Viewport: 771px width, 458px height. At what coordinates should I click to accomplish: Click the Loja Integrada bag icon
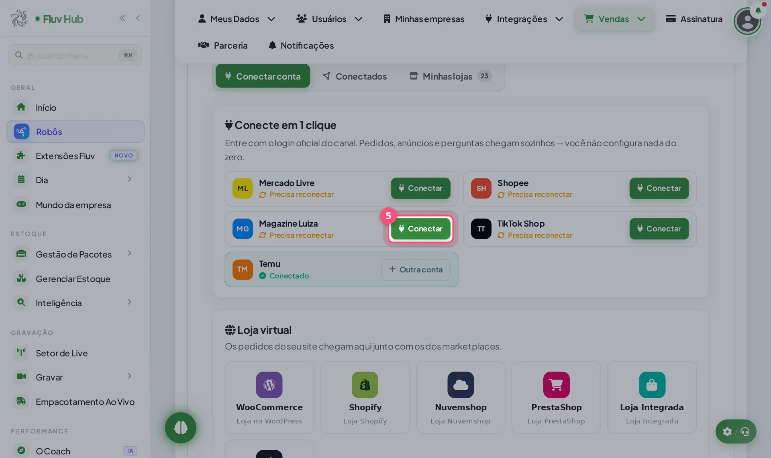pyautogui.click(x=652, y=385)
